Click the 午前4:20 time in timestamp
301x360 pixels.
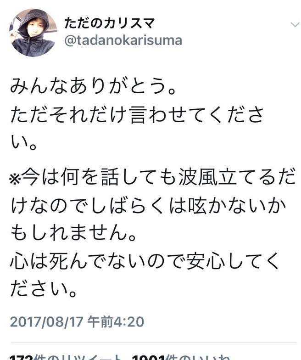pyautogui.click(x=116, y=321)
